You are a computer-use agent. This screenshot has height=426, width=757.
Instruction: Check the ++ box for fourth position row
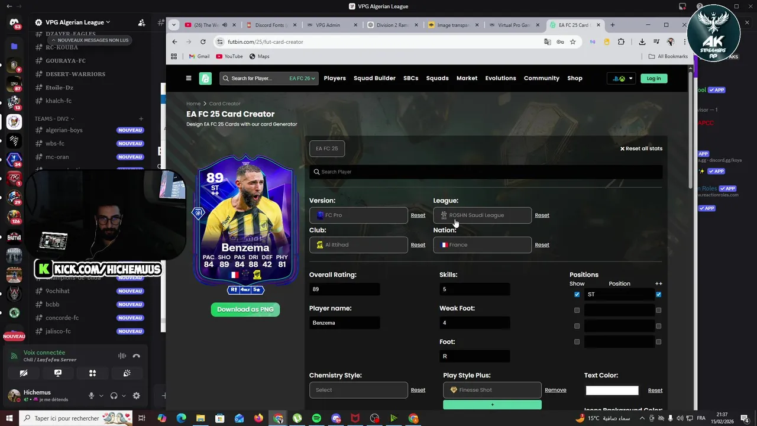(658, 341)
